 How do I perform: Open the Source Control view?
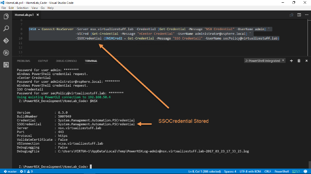(6, 41)
